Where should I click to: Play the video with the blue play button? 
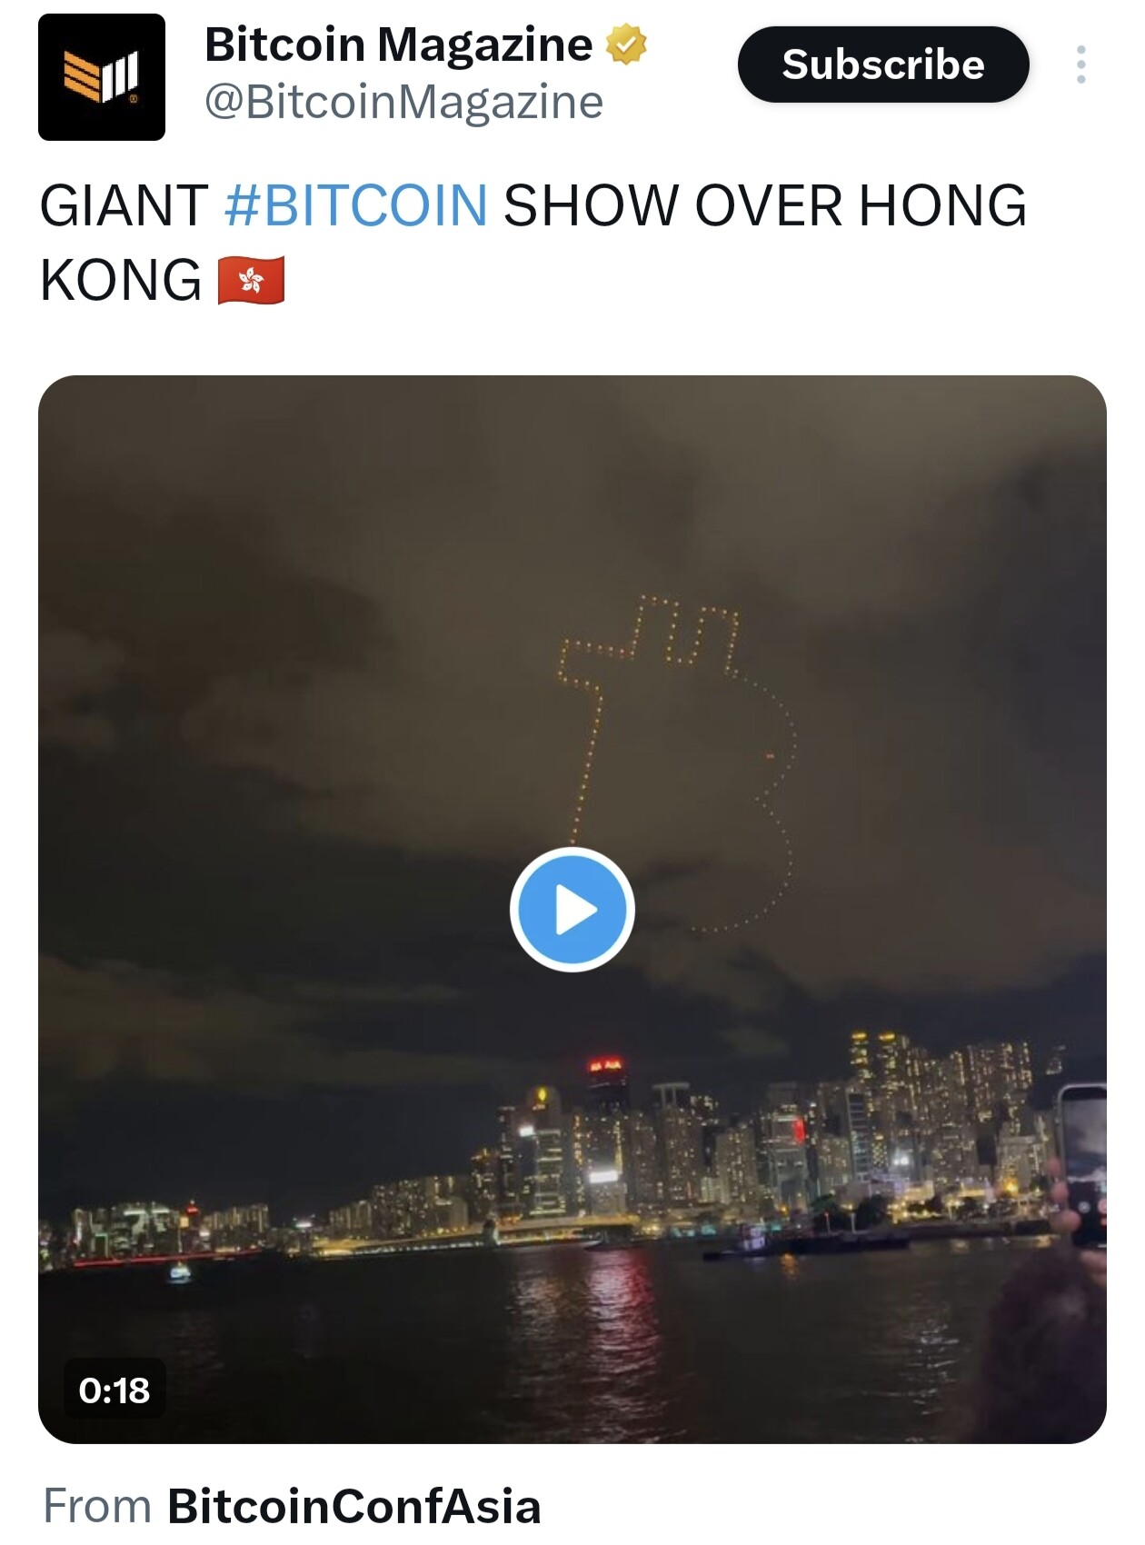tap(572, 909)
